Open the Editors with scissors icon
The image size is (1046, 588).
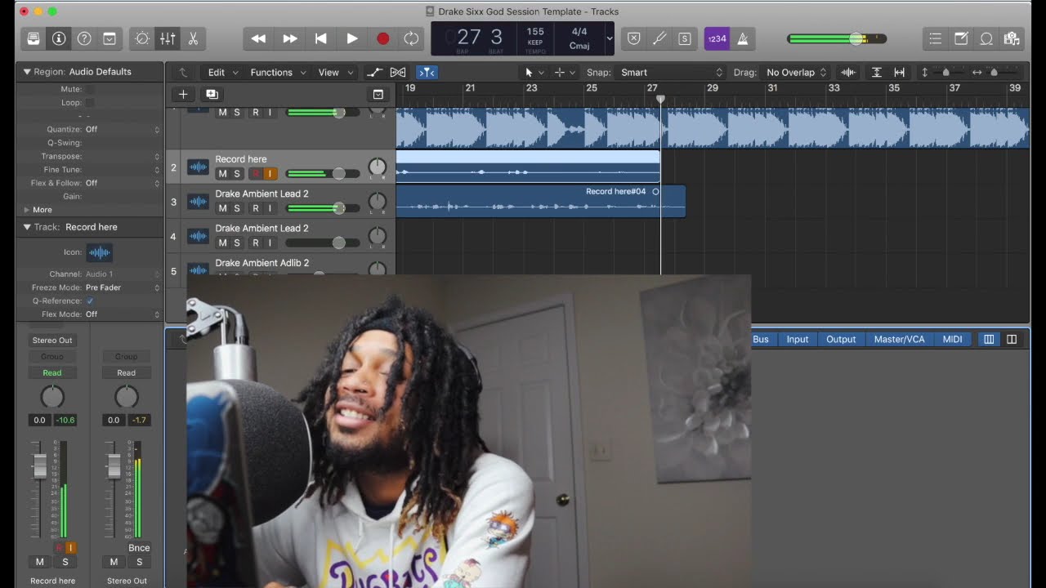(x=193, y=38)
